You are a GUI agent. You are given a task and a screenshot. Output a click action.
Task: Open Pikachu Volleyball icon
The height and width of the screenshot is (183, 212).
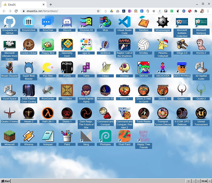(163, 45)
